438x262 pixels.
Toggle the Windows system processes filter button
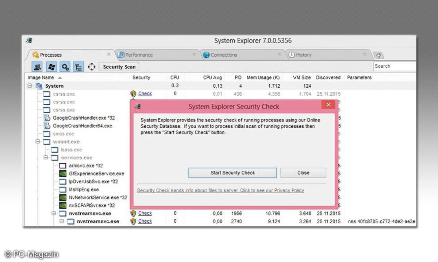tap(51, 67)
